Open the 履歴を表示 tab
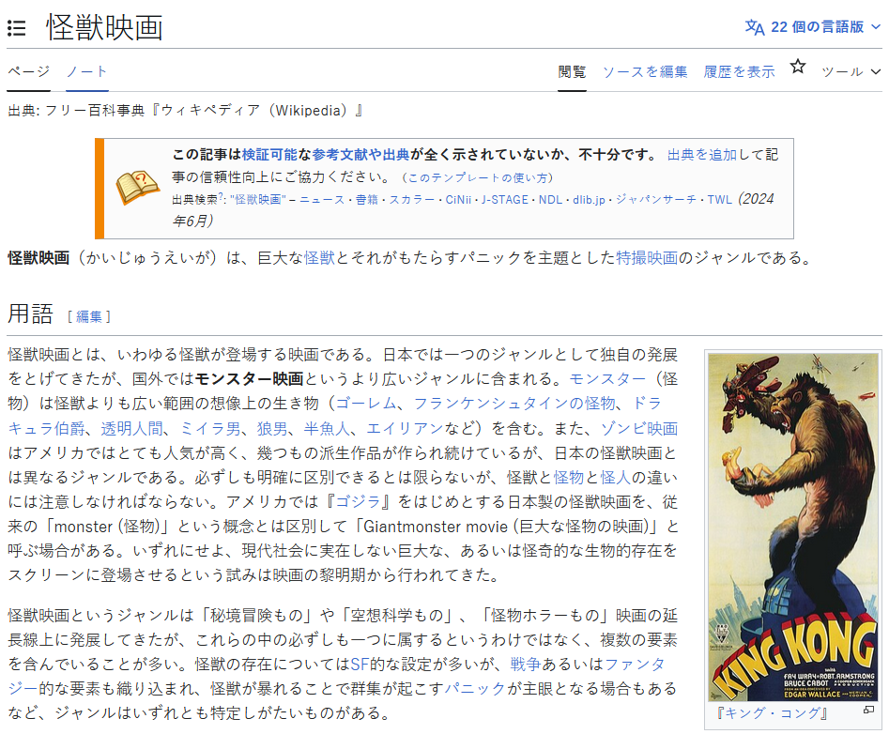889x734 pixels. click(739, 72)
